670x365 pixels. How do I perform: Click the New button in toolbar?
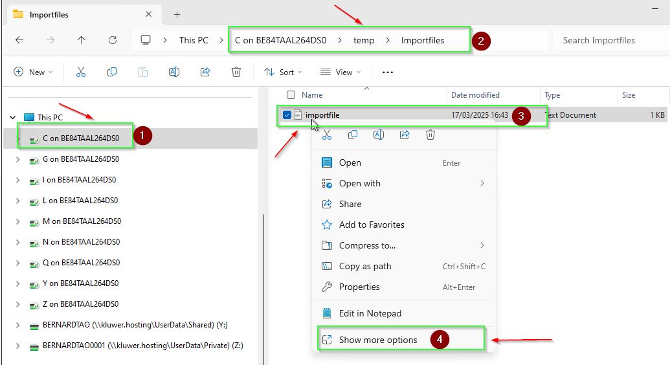click(x=33, y=72)
